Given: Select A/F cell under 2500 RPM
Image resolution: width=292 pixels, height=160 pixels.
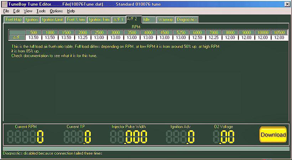Looking at the screenshot, I should tap(99, 38).
